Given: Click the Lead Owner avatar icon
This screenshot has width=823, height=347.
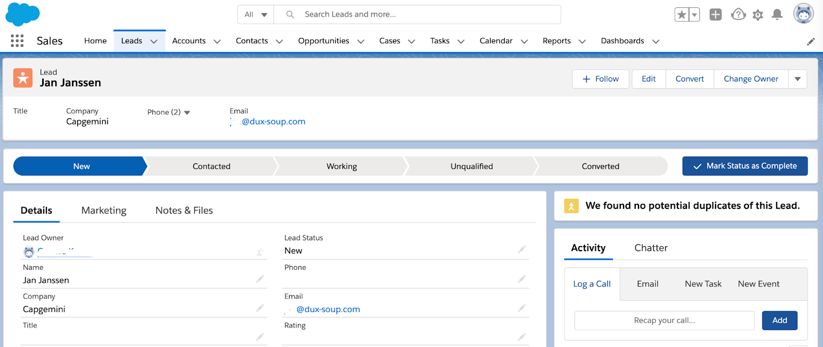Looking at the screenshot, I should [x=29, y=252].
